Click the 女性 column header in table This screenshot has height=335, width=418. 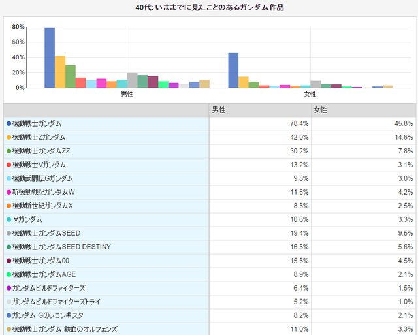(320, 110)
